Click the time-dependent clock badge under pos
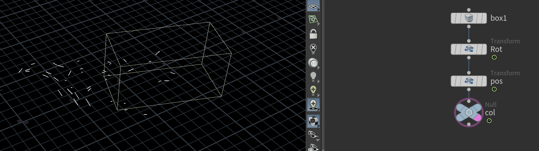 494,89
